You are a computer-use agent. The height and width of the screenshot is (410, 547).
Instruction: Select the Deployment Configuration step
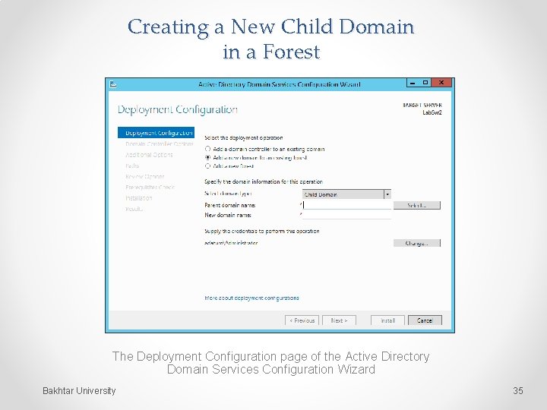[x=156, y=133]
